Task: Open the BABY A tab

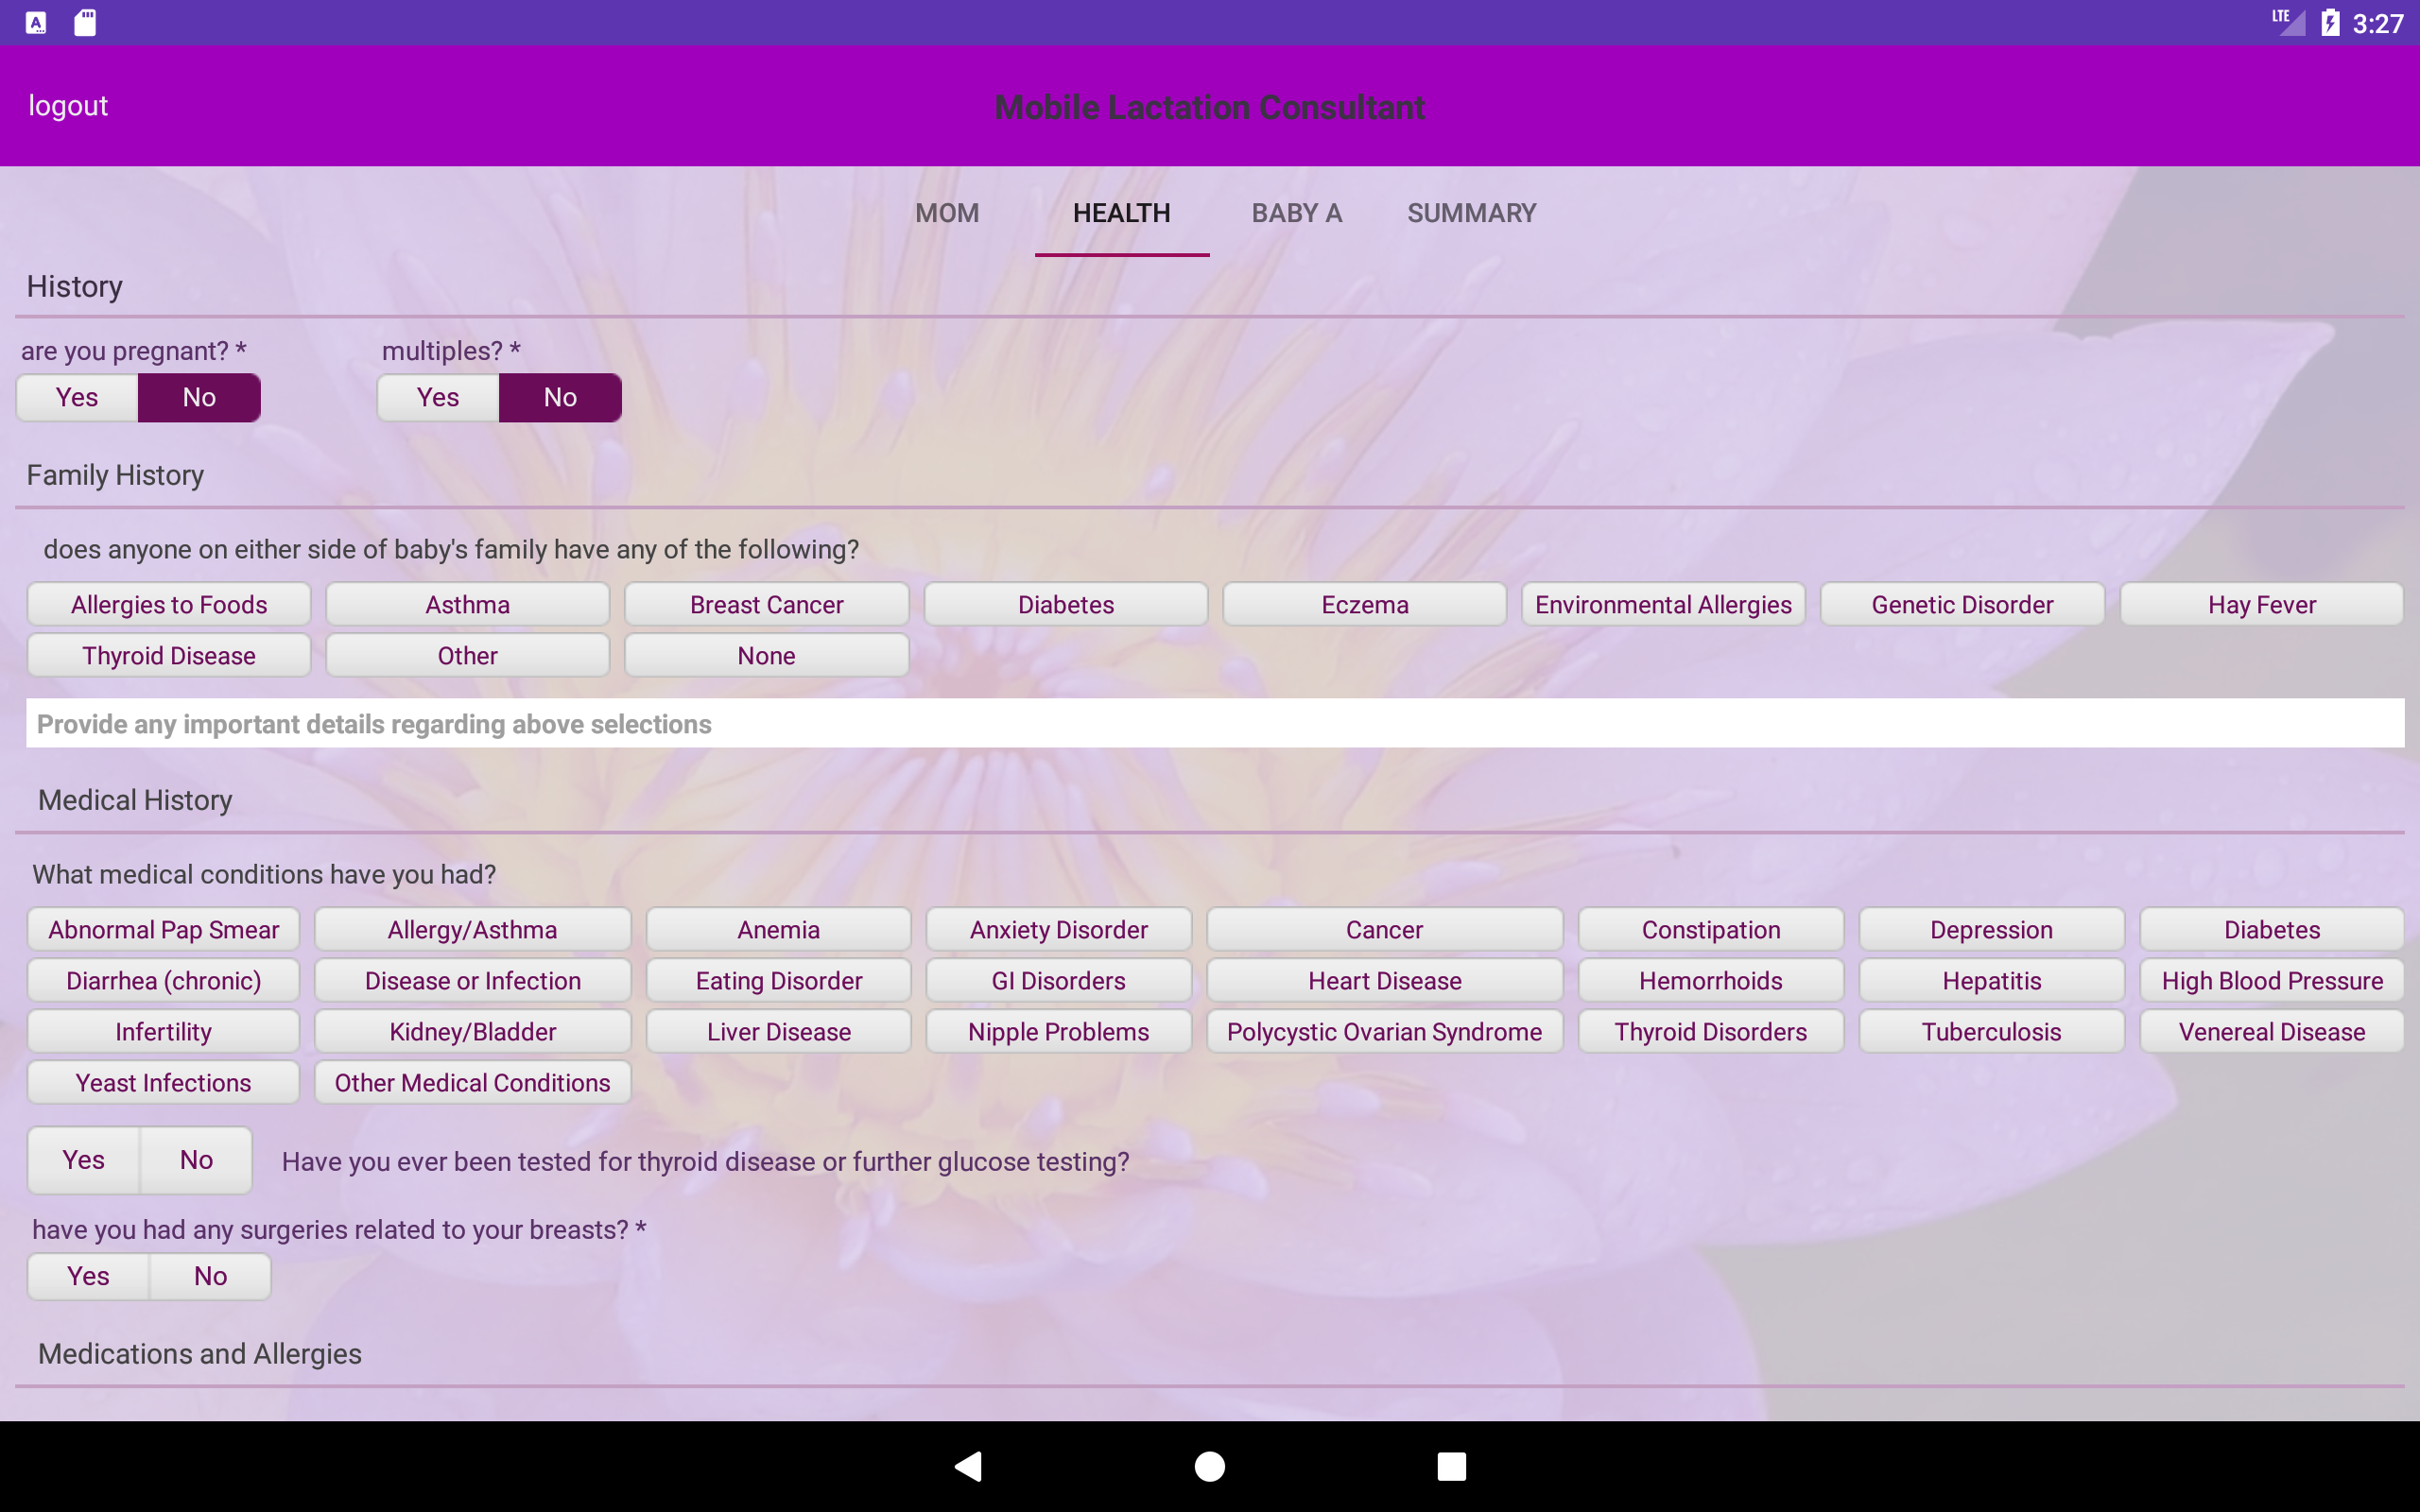Action: click(1296, 213)
